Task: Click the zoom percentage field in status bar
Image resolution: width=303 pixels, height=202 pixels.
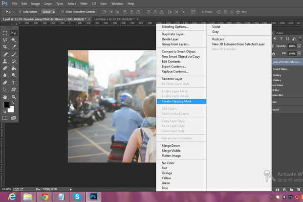Action: tap(6, 189)
